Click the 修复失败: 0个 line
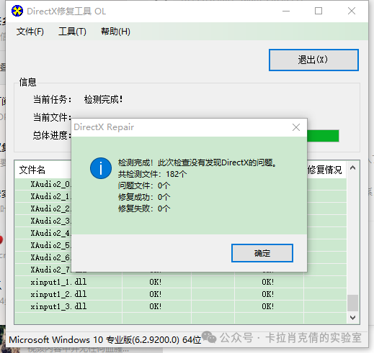The image size is (374, 353). coord(144,208)
